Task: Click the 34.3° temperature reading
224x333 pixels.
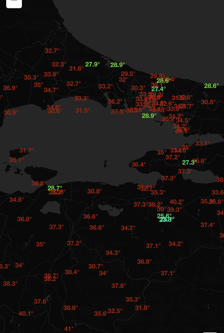Action: tap(113, 253)
